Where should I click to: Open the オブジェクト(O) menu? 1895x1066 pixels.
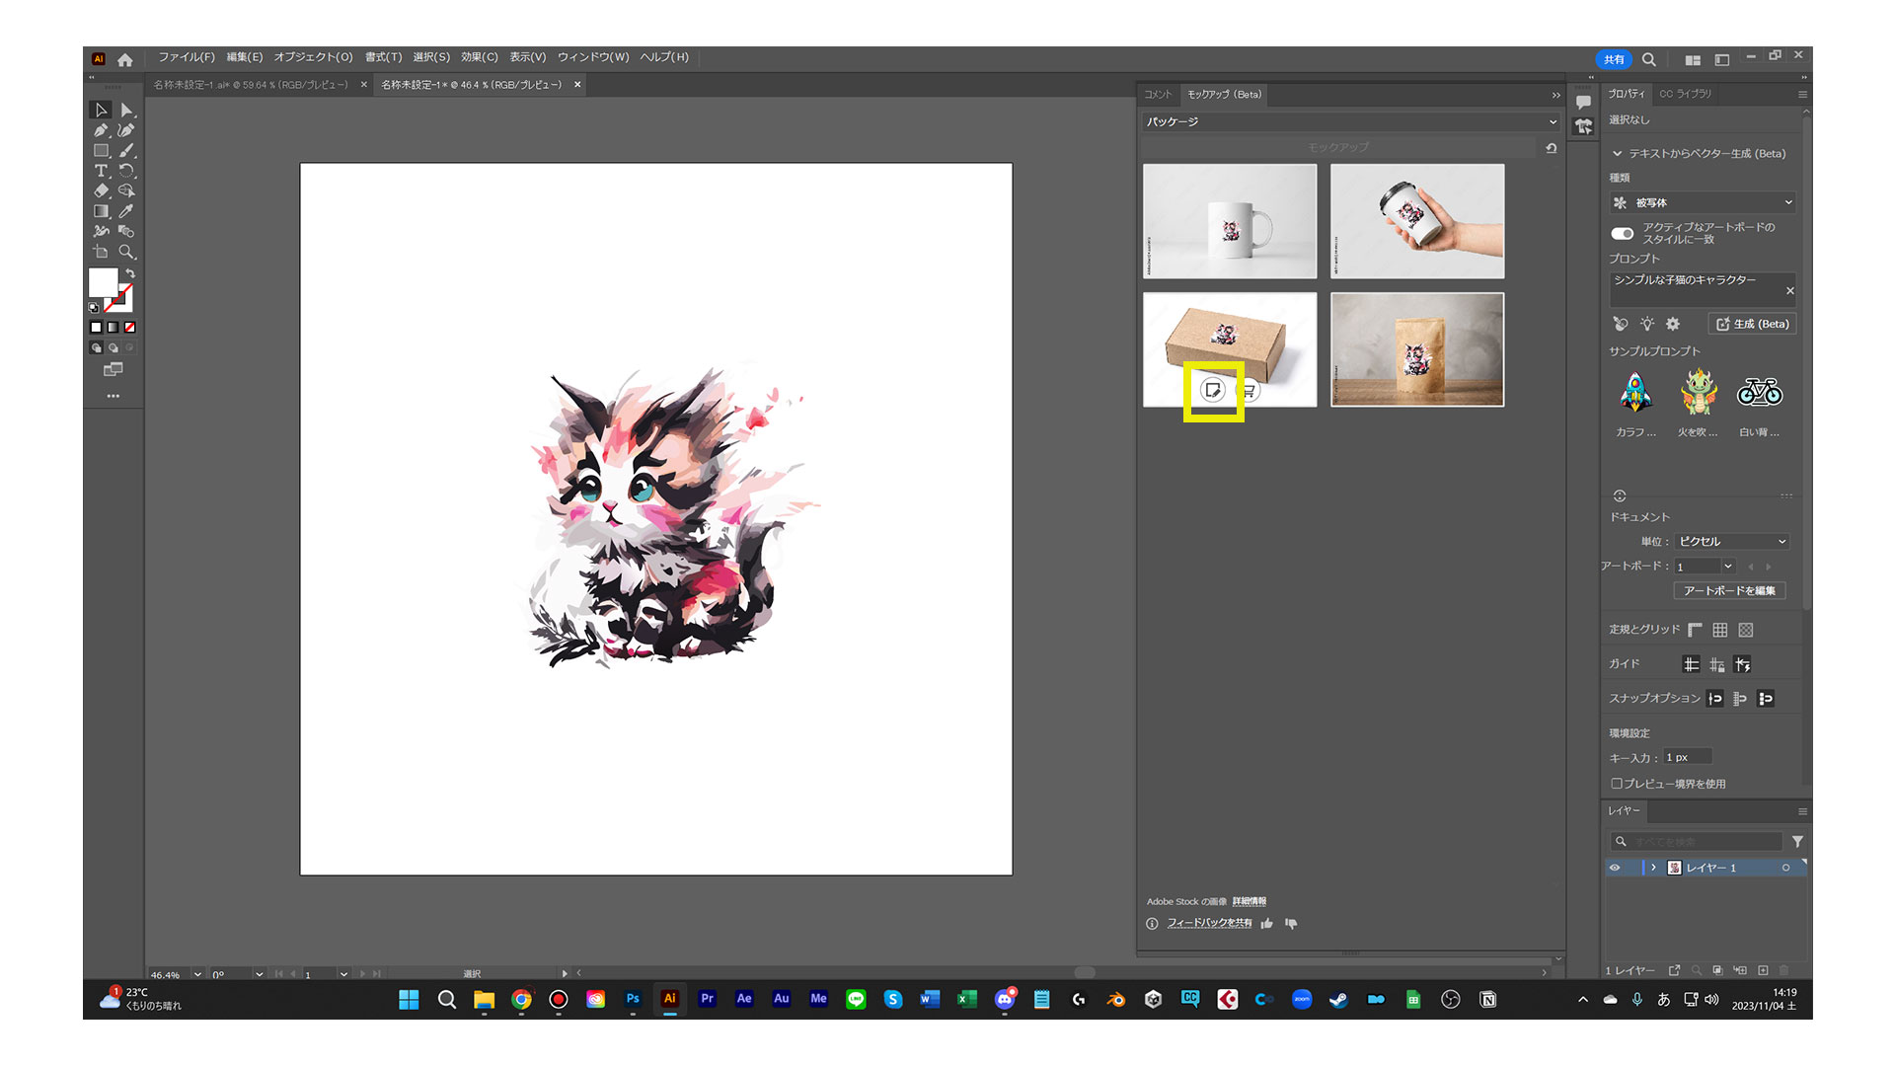(313, 57)
